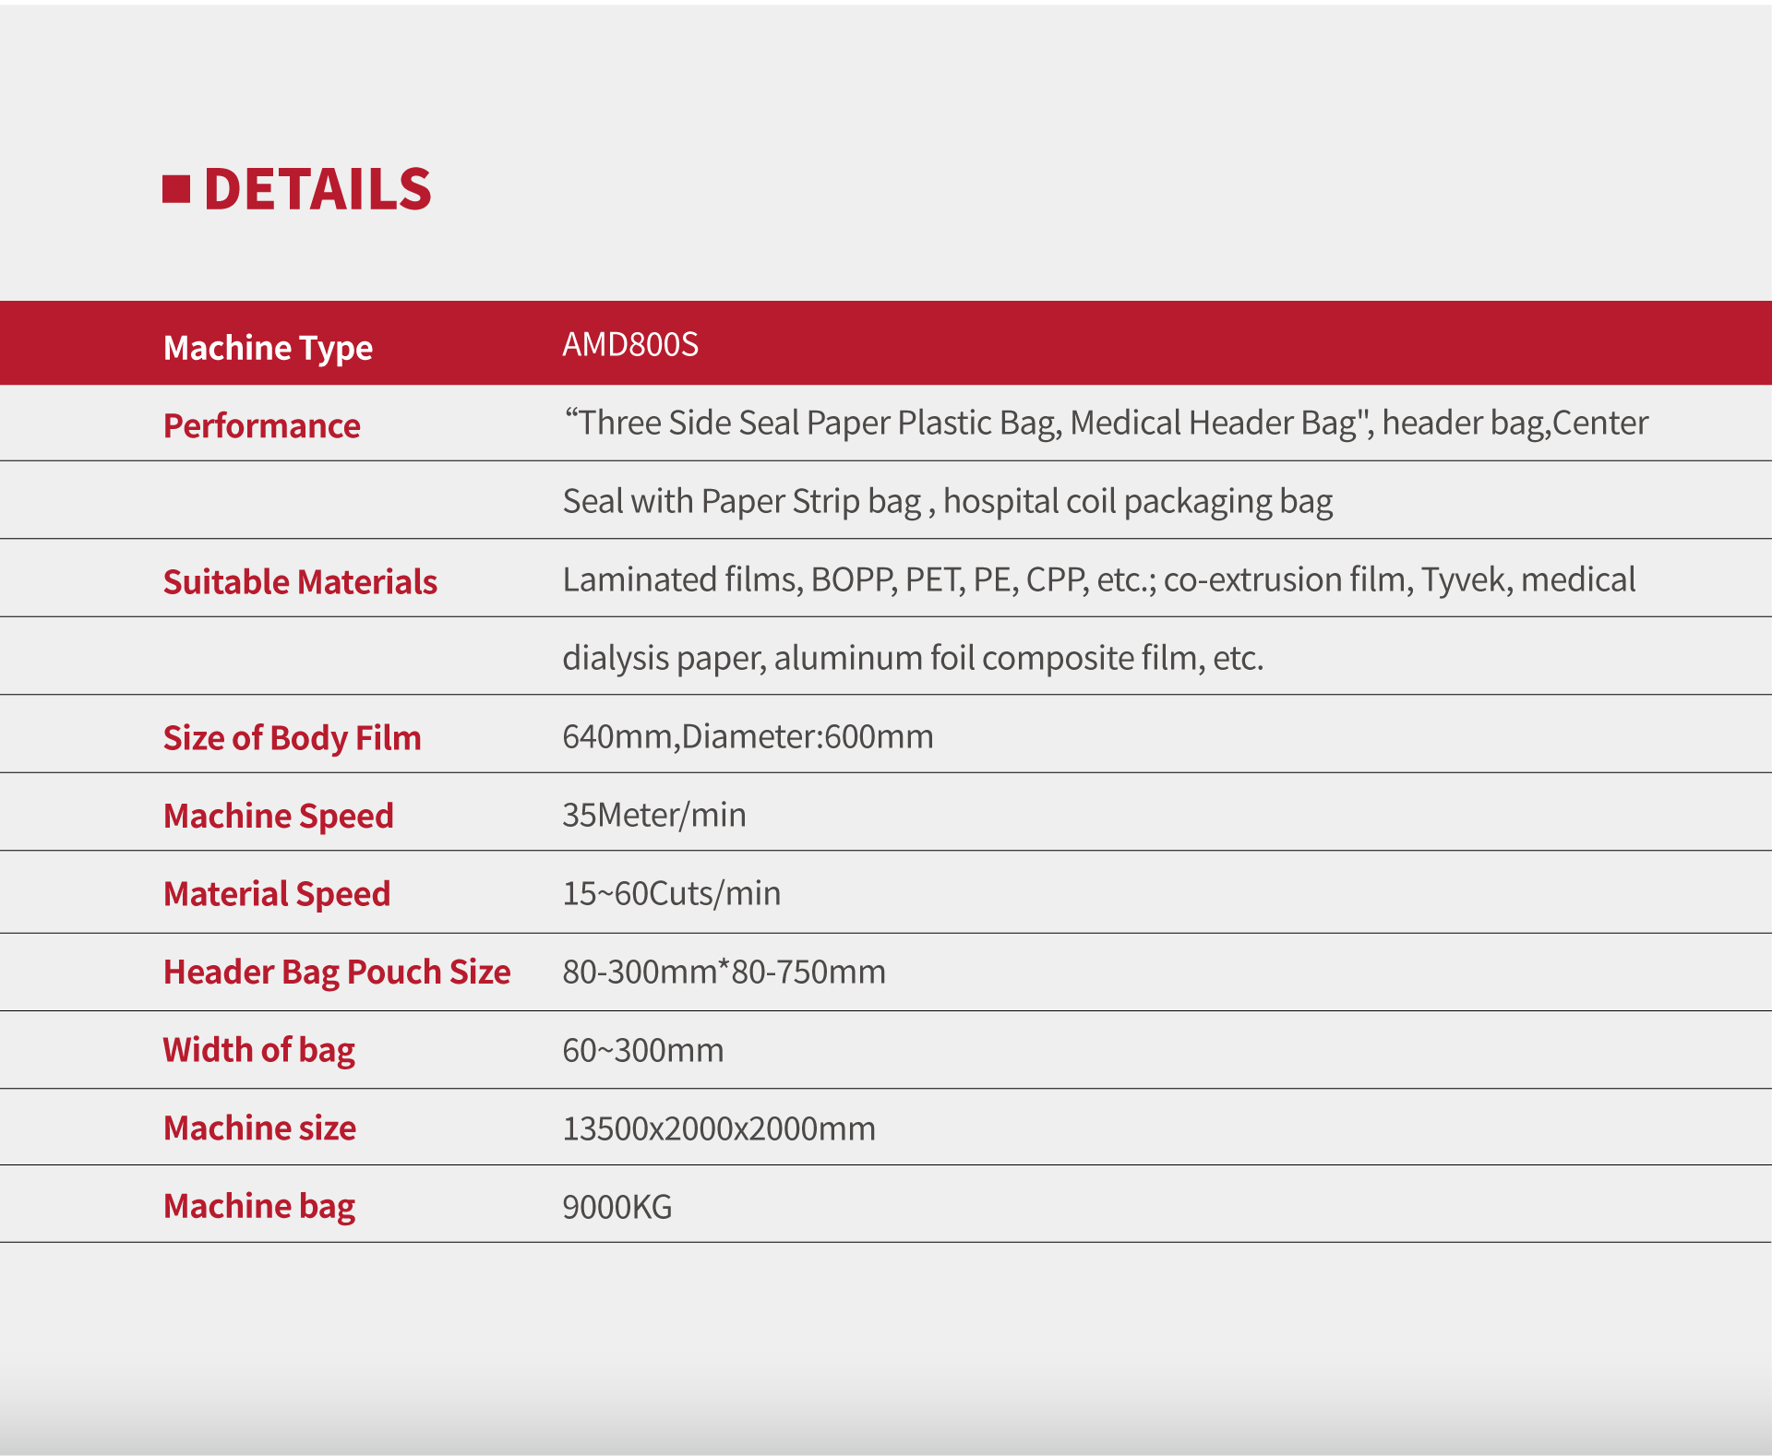1772x1456 pixels.
Task: Click the Size of Body Film label
Action: click(x=292, y=737)
